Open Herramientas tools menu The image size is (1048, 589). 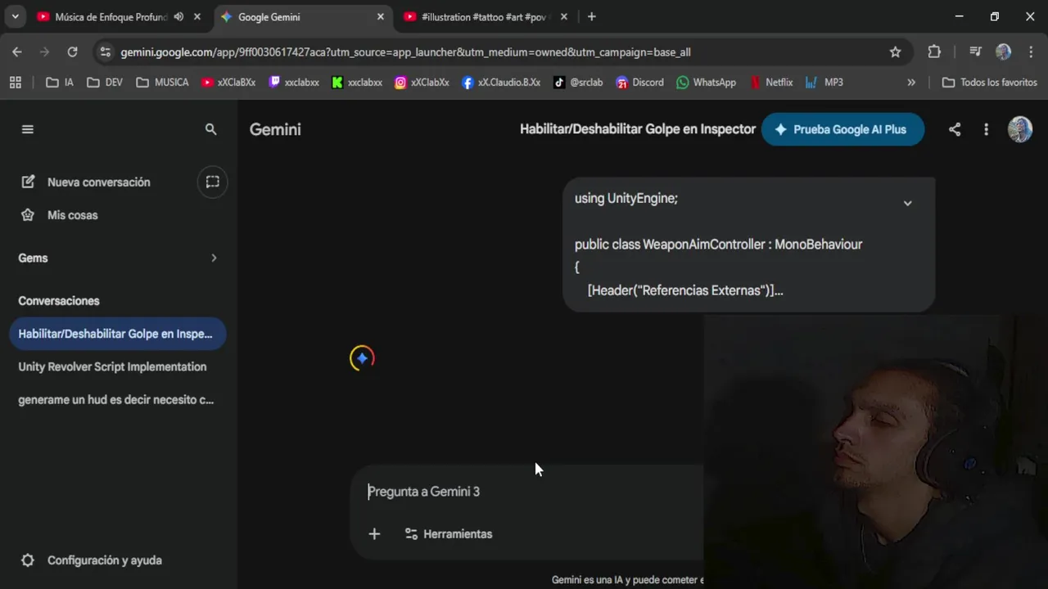pos(449,534)
